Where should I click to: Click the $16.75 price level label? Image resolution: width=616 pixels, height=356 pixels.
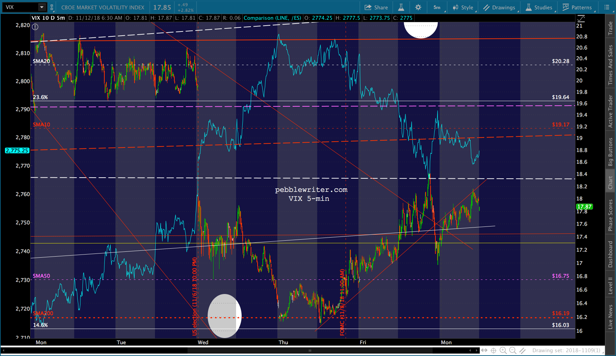coord(561,276)
